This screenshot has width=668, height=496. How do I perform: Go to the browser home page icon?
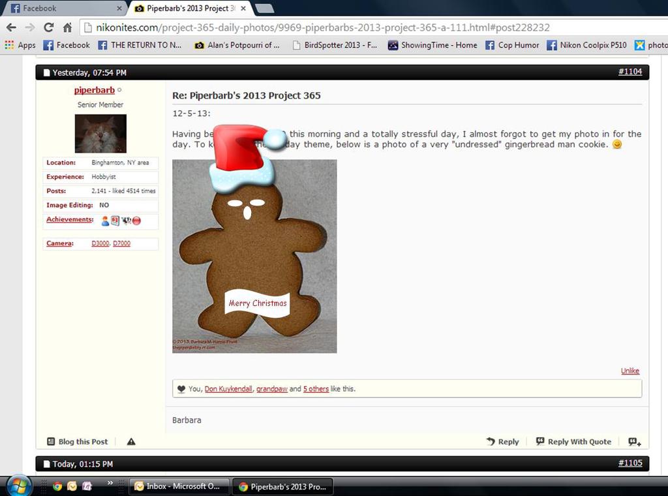click(67, 27)
